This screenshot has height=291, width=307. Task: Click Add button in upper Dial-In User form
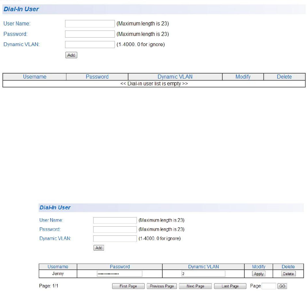click(x=71, y=55)
